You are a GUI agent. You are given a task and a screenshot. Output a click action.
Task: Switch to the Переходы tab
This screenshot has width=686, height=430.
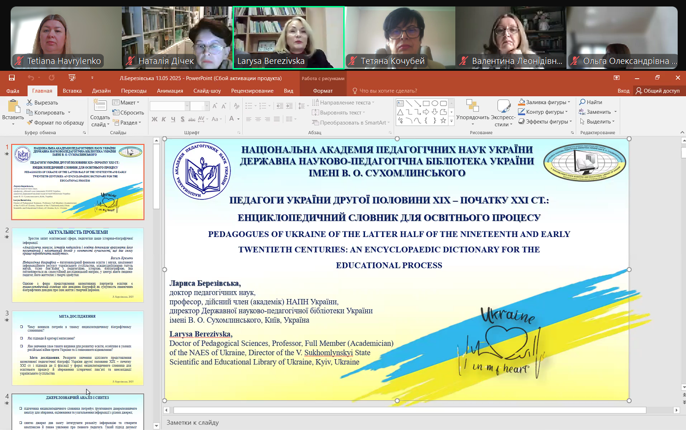(x=134, y=91)
